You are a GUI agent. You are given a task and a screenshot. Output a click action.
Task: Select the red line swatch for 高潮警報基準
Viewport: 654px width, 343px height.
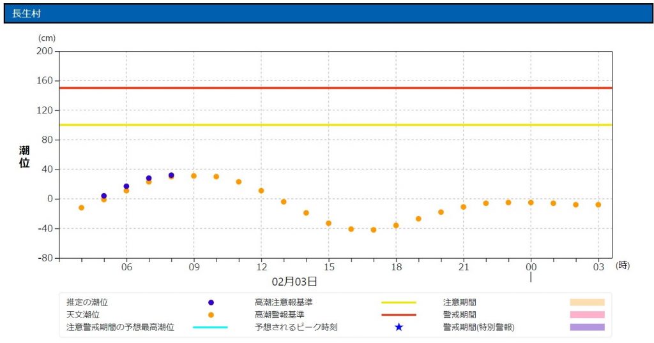(399, 315)
